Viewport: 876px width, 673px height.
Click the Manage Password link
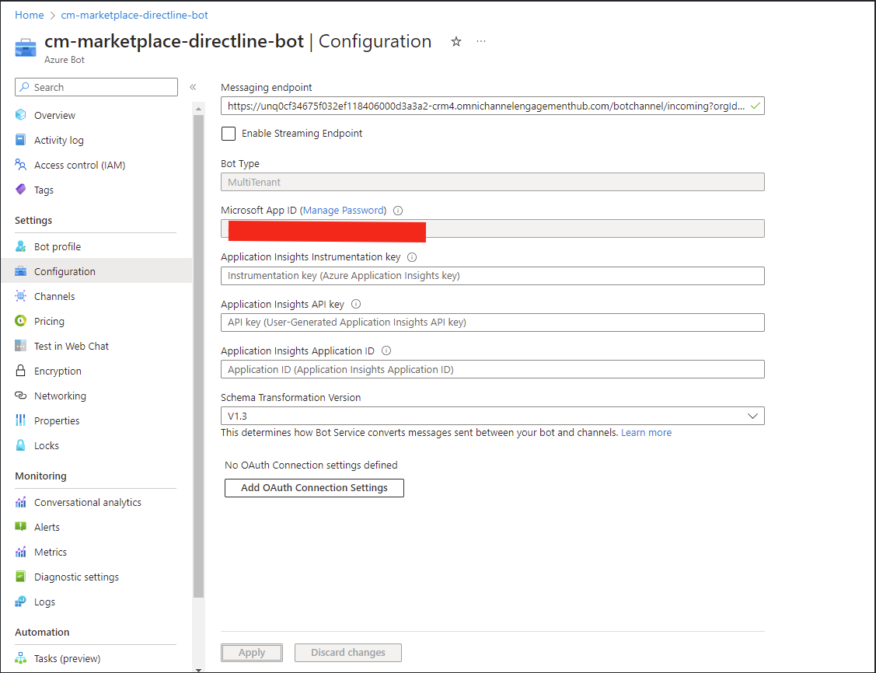(343, 210)
